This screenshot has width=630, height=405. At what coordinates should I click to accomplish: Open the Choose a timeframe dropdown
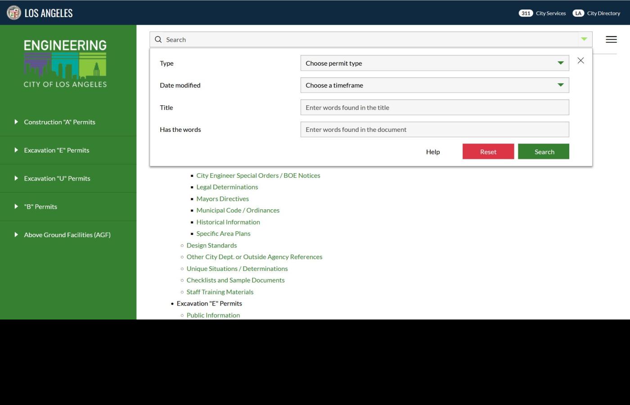(x=433, y=85)
